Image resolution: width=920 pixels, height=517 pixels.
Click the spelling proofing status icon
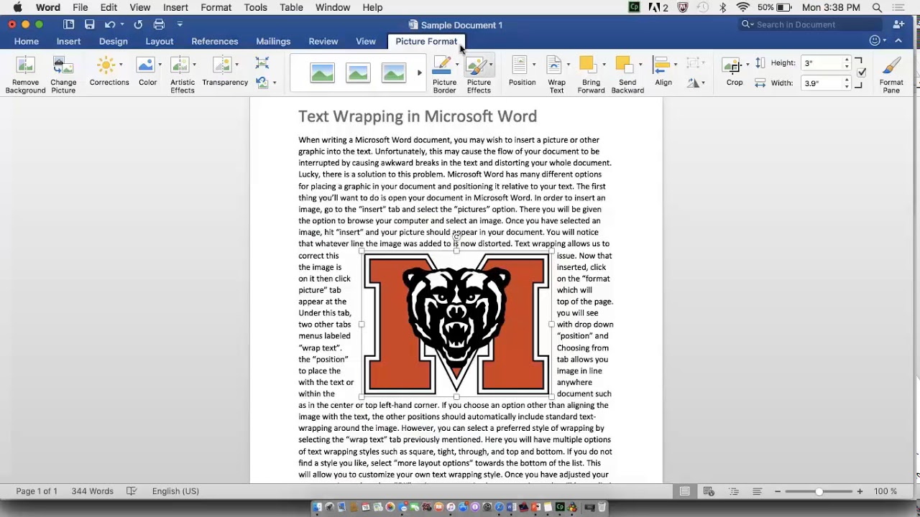tap(132, 491)
